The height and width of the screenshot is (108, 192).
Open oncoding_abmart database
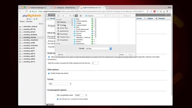coord(29,32)
